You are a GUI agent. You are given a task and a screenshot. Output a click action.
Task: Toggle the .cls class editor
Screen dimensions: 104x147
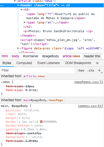[91, 70]
